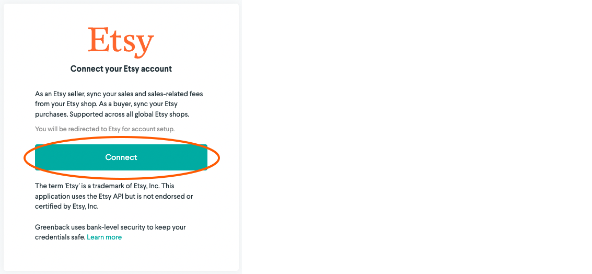Click the 'purchases.' word in the description paragraph

tap(51, 114)
